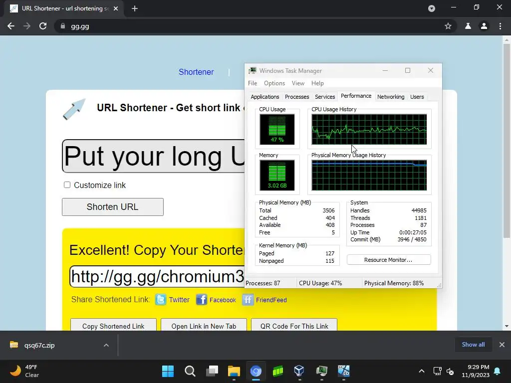Go back using the browser back arrow
Viewport: 511px width, 383px height.
point(11,26)
